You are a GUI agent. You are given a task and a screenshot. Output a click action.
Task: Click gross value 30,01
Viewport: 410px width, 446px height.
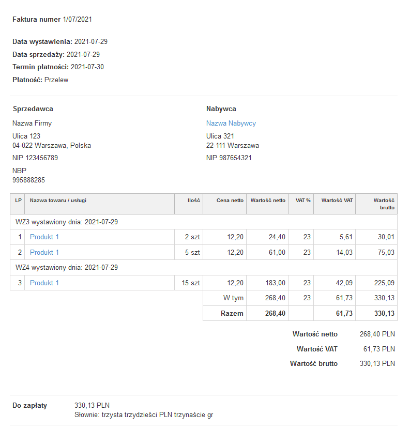click(x=386, y=237)
